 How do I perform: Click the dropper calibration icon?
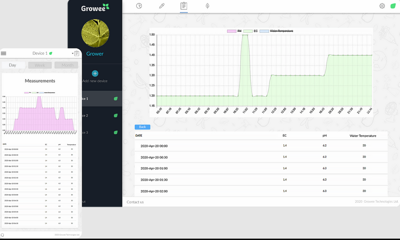click(162, 6)
